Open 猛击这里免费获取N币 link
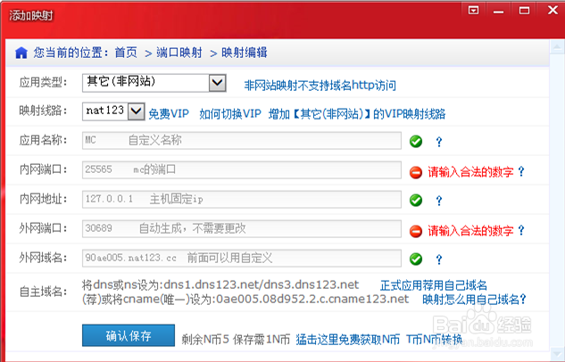The image size is (565, 362). pyautogui.click(x=348, y=340)
